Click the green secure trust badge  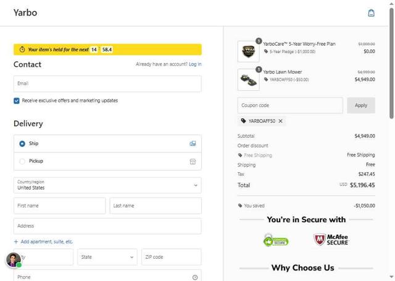tap(276, 240)
